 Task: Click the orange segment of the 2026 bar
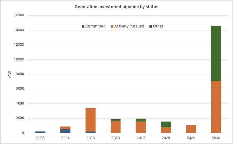[x=116, y=127]
